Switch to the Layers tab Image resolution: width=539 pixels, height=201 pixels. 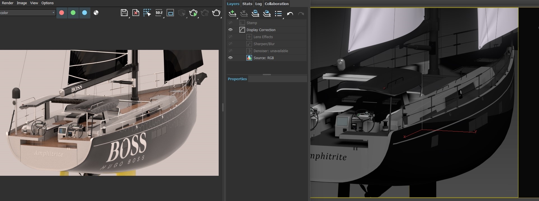(233, 4)
